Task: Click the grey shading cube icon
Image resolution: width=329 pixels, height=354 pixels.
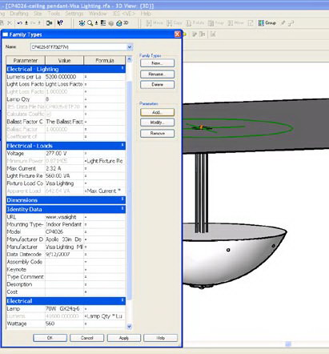Action: tap(111, 23)
